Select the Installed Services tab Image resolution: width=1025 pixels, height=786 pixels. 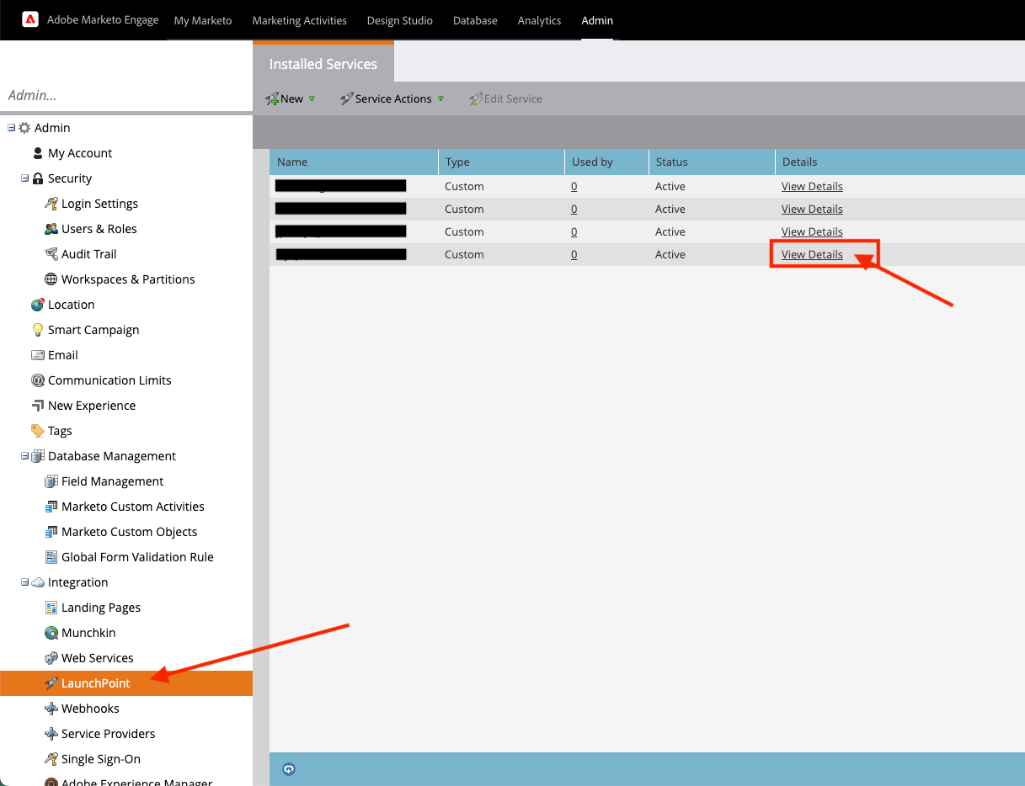pos(323,64)
